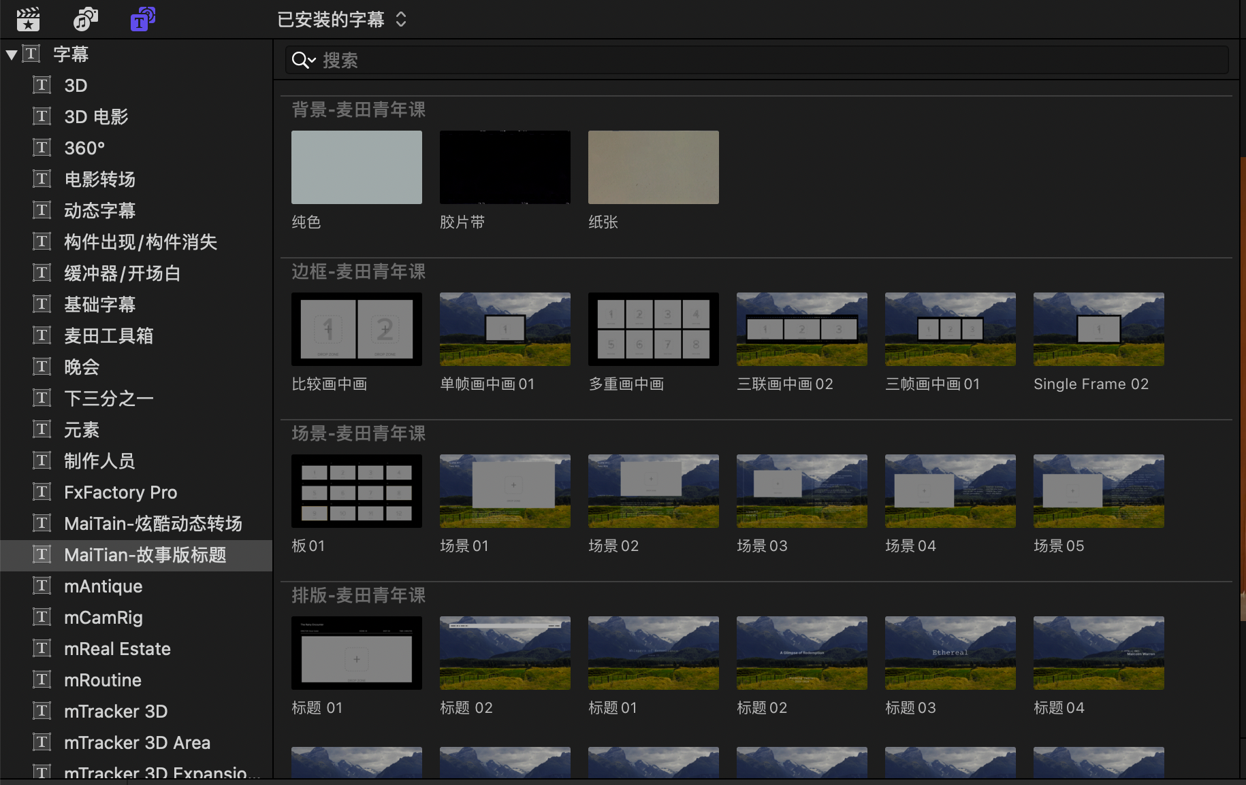Select the 标题 03 layout thumbnail
The height and width of the screenshot is (785, 1246).
(x=951, y=653)
